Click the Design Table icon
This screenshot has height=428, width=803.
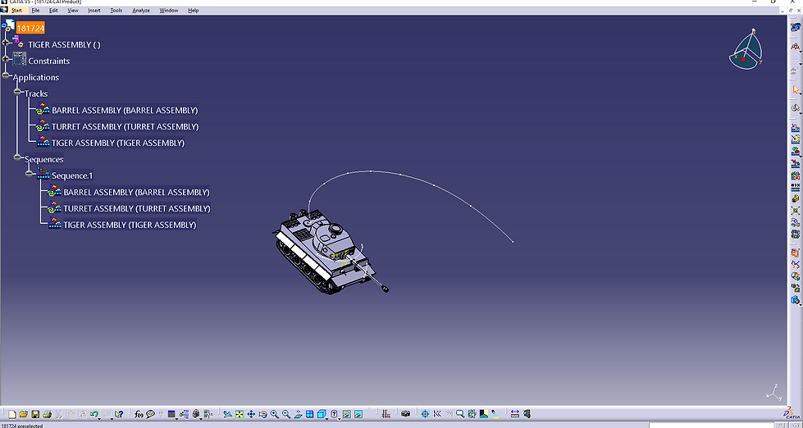coord(171,414)
